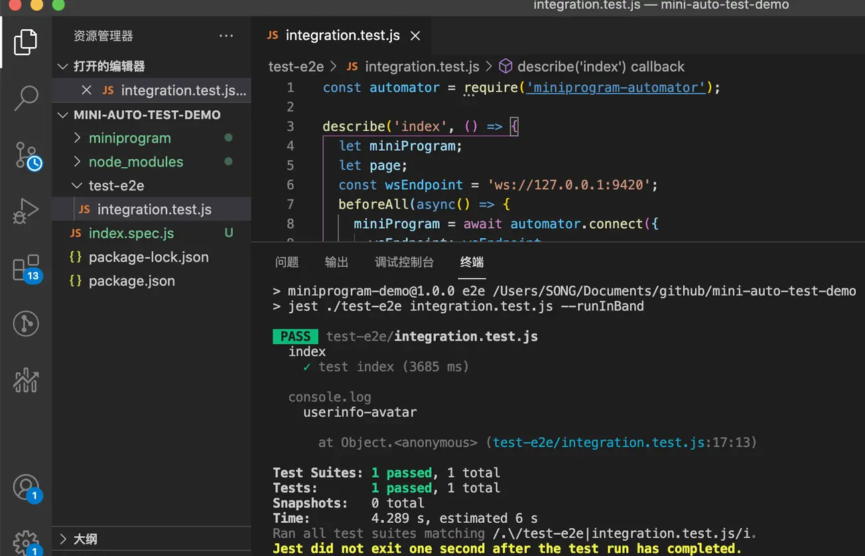Click integration.test.js in the breadcrumb
The width and height of the screenshot is (865, 556).
click(422, 66)
